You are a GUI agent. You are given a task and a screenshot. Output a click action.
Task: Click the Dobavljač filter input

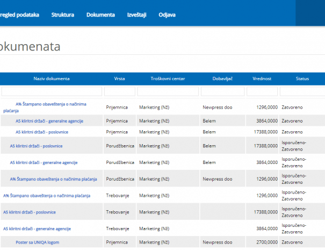(222, 91)
